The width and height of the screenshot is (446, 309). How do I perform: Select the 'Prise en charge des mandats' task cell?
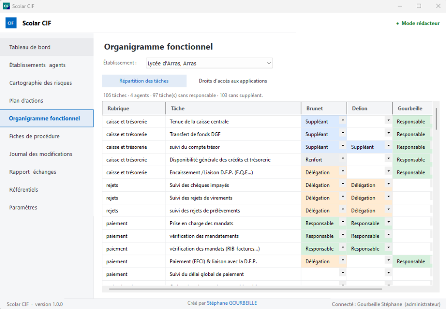[x=233, y=223]
